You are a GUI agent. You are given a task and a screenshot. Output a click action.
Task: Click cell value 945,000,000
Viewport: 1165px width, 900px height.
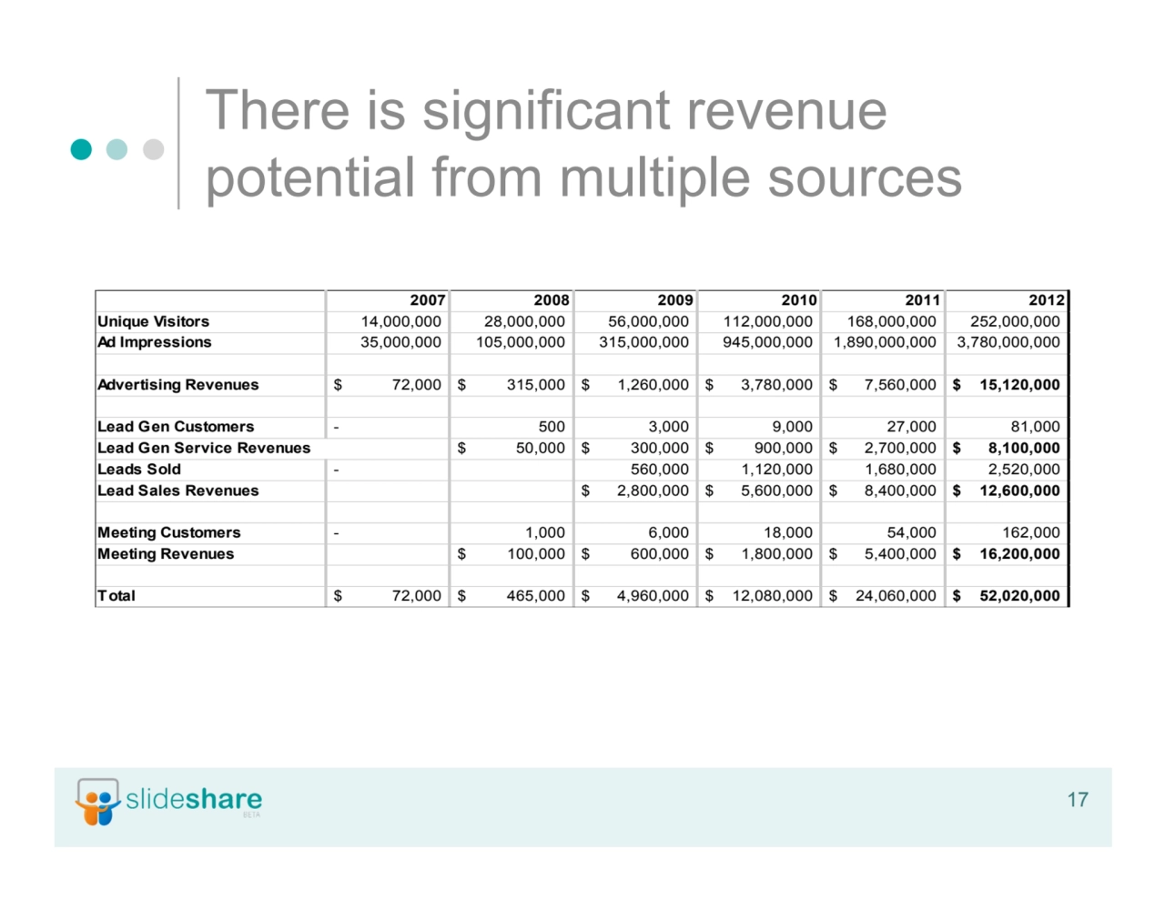tap(767, 342)
